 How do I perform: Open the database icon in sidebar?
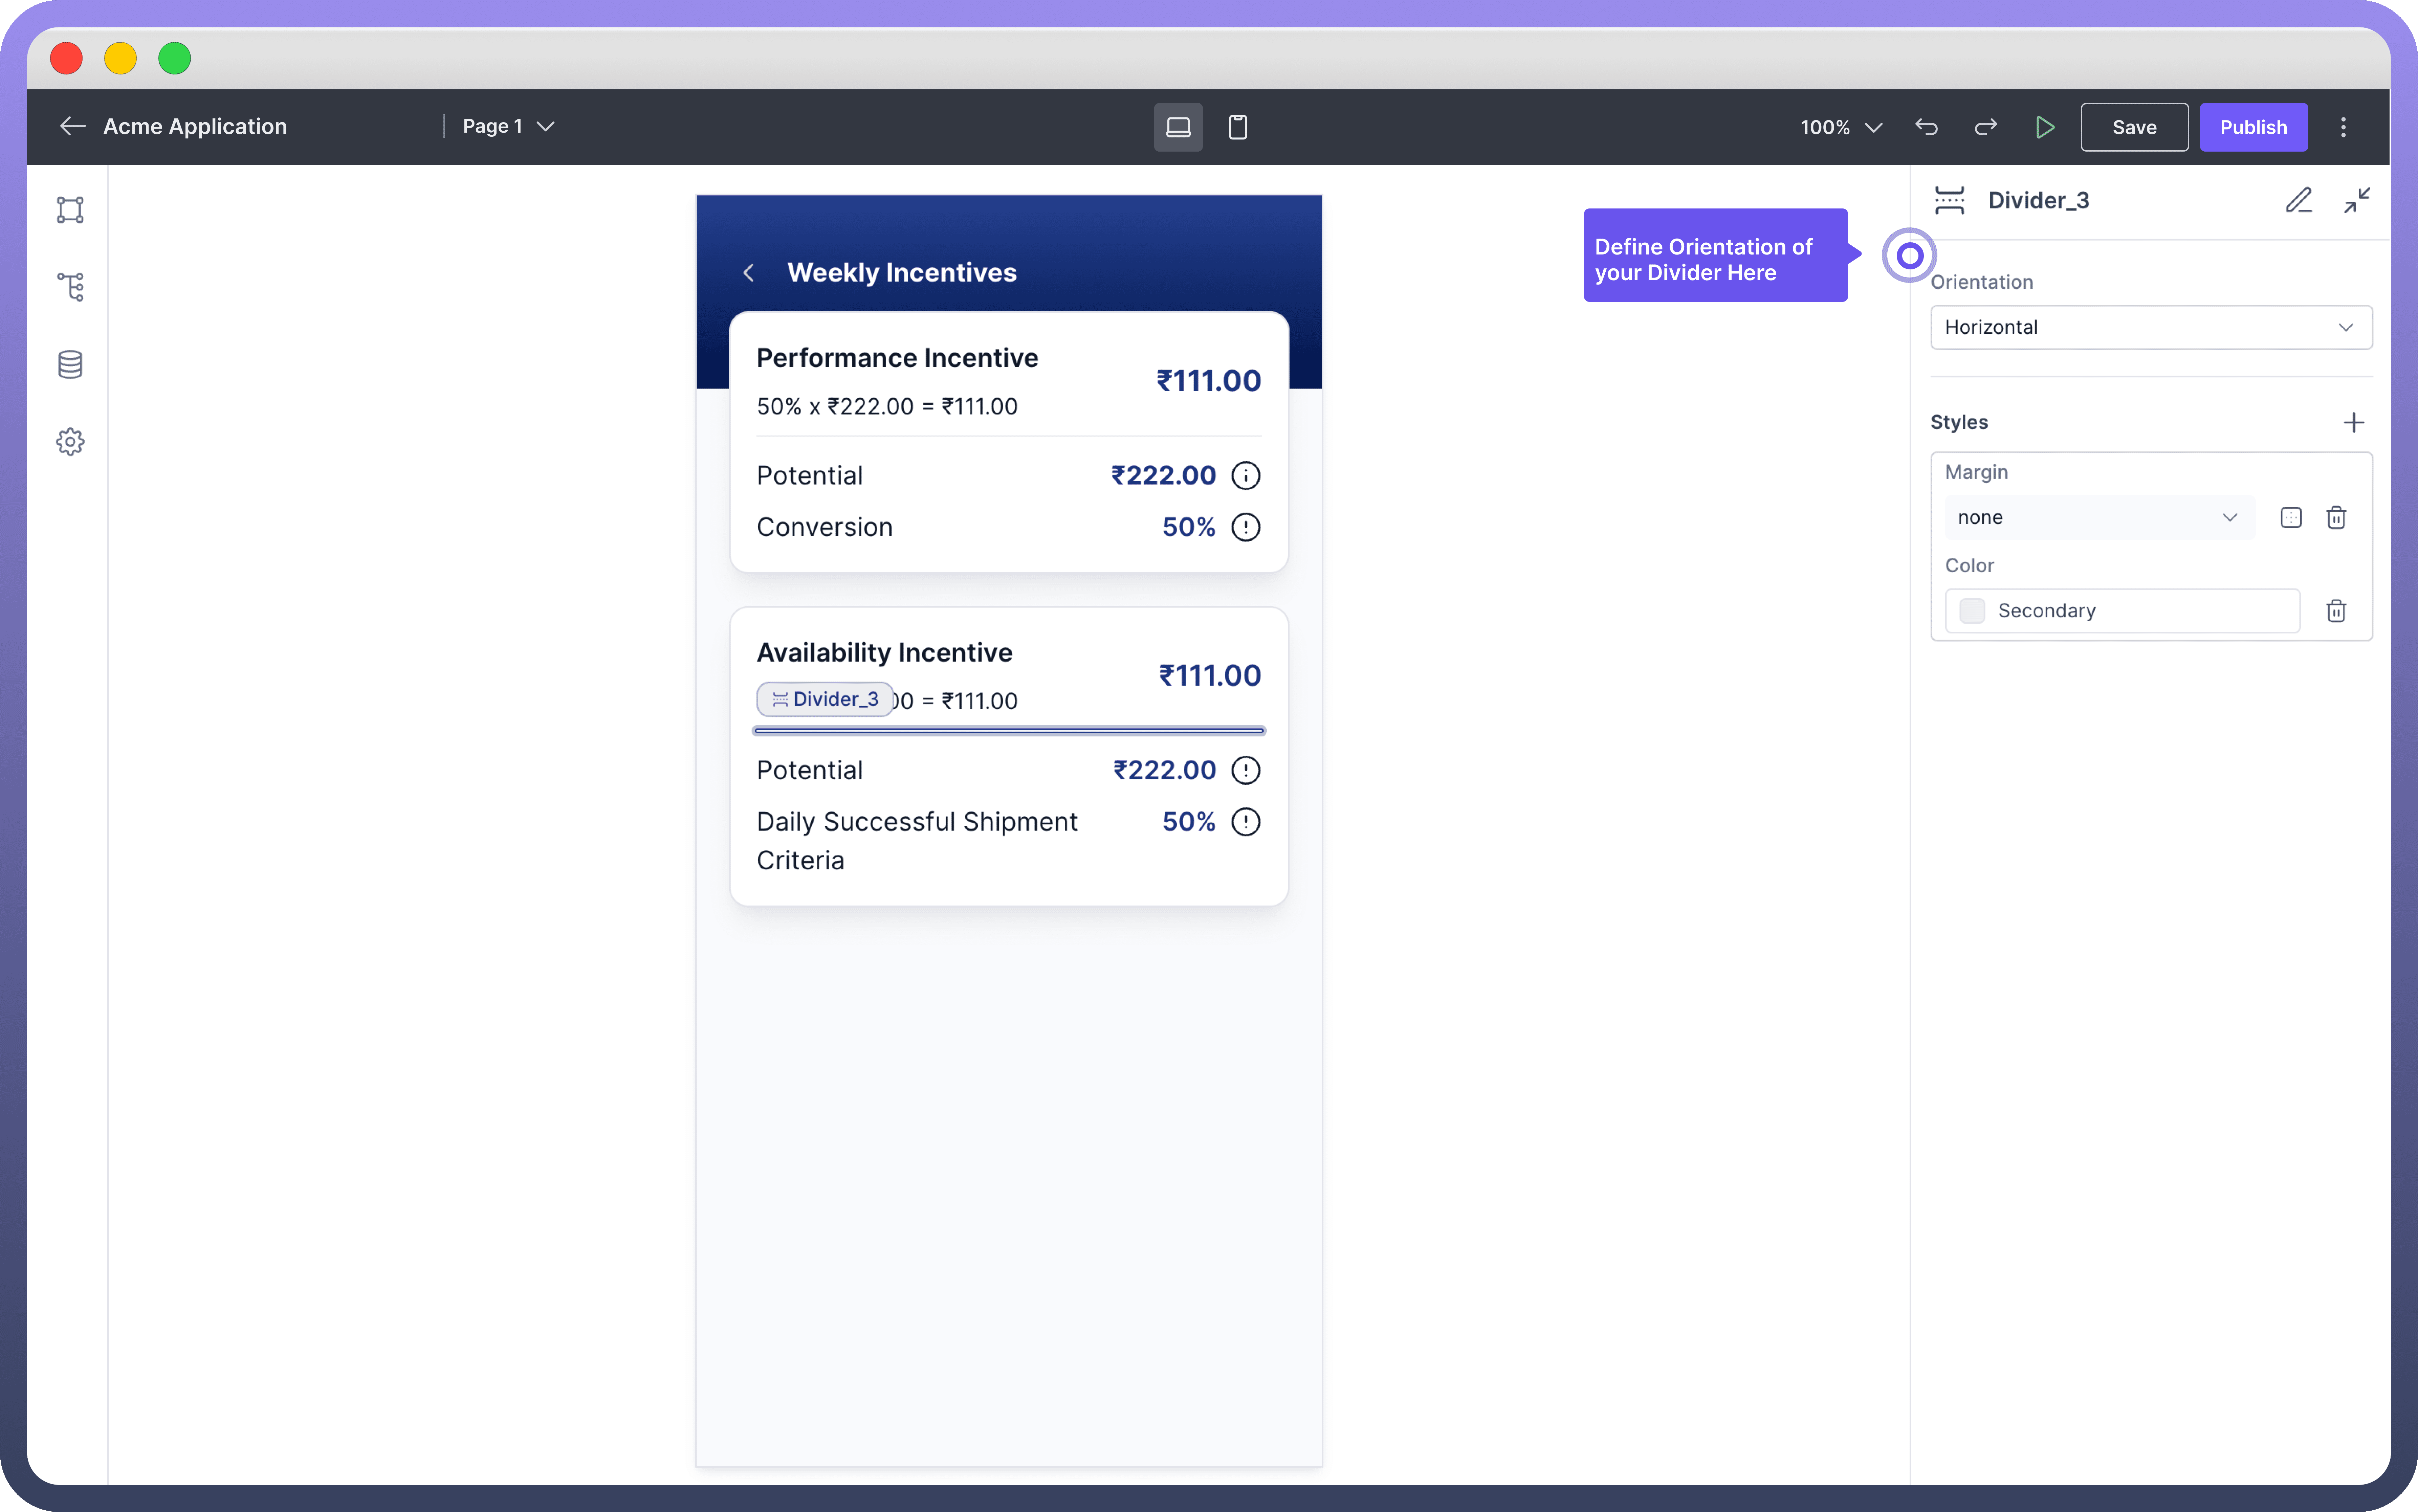[70, 364]
